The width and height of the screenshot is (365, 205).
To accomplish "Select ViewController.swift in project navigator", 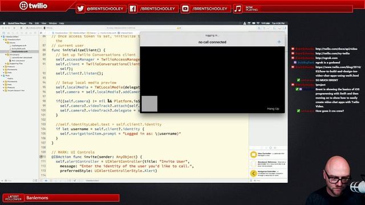I will pos(19,52).
